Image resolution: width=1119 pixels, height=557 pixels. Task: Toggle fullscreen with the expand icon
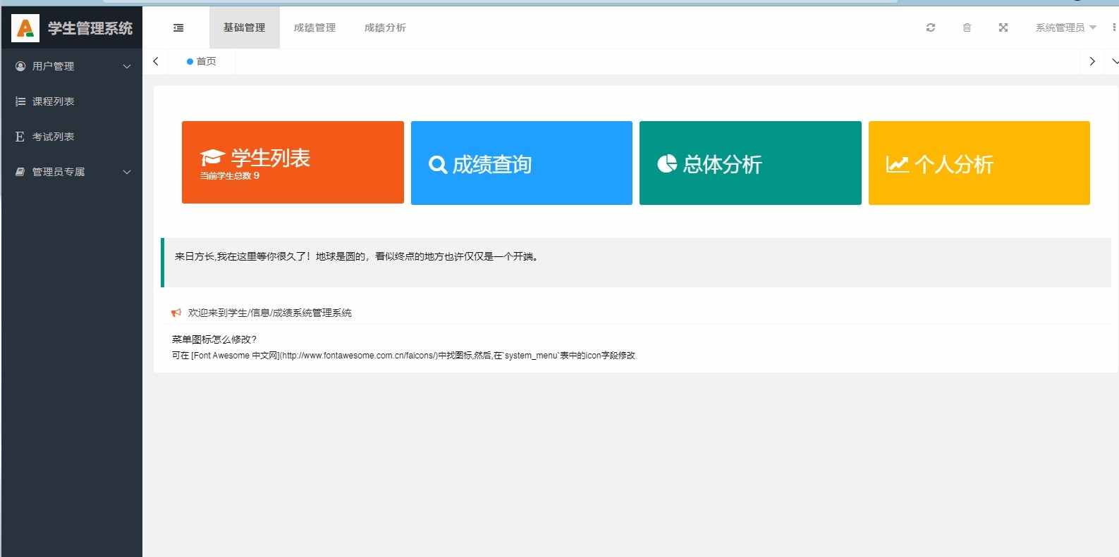pos(1003,27)
